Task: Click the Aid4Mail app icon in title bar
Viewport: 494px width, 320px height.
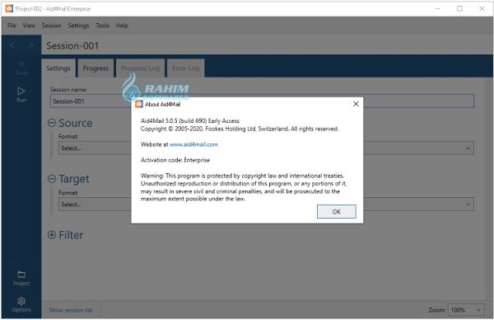Action: tap(9, 8)
